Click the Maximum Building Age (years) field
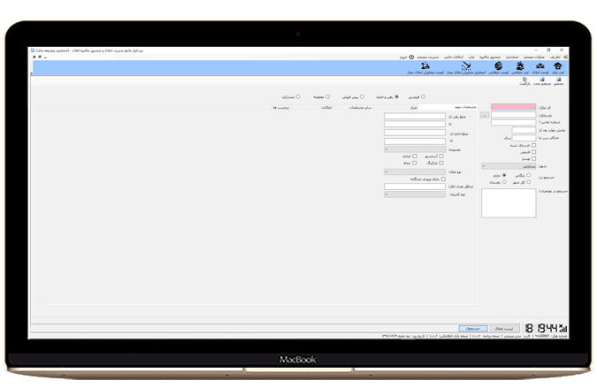This screenshot has width=597, height=388. coord(524,138)
